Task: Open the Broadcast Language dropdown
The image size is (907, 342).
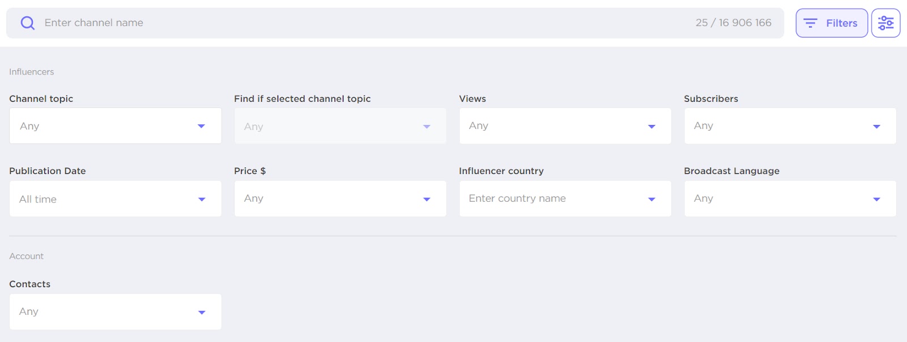Action: pos(790,198)
